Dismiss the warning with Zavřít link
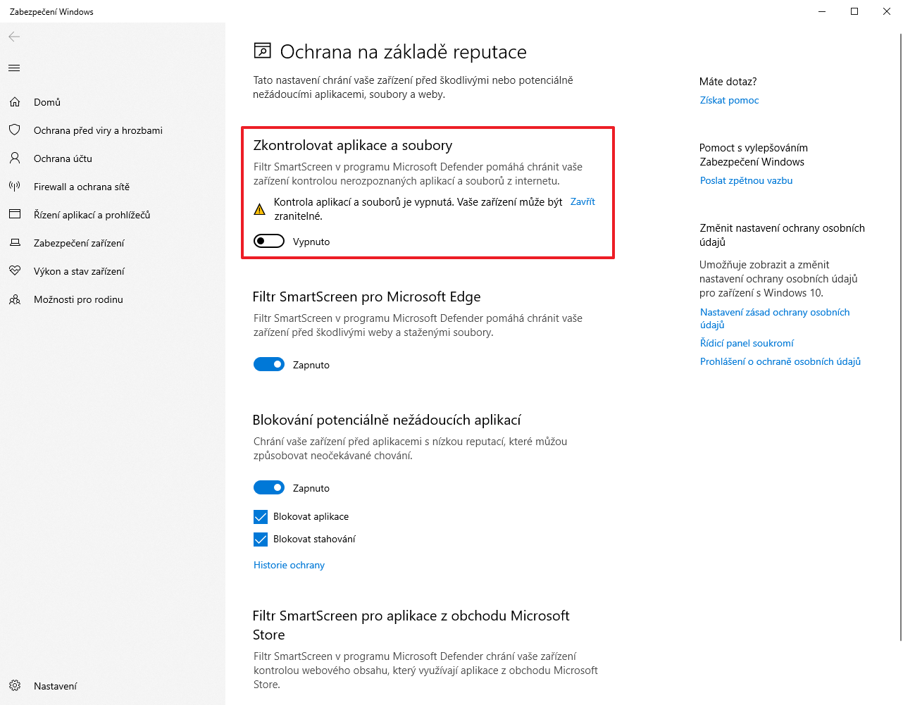Screen dimensions: 903x705 tap(583, 201)
